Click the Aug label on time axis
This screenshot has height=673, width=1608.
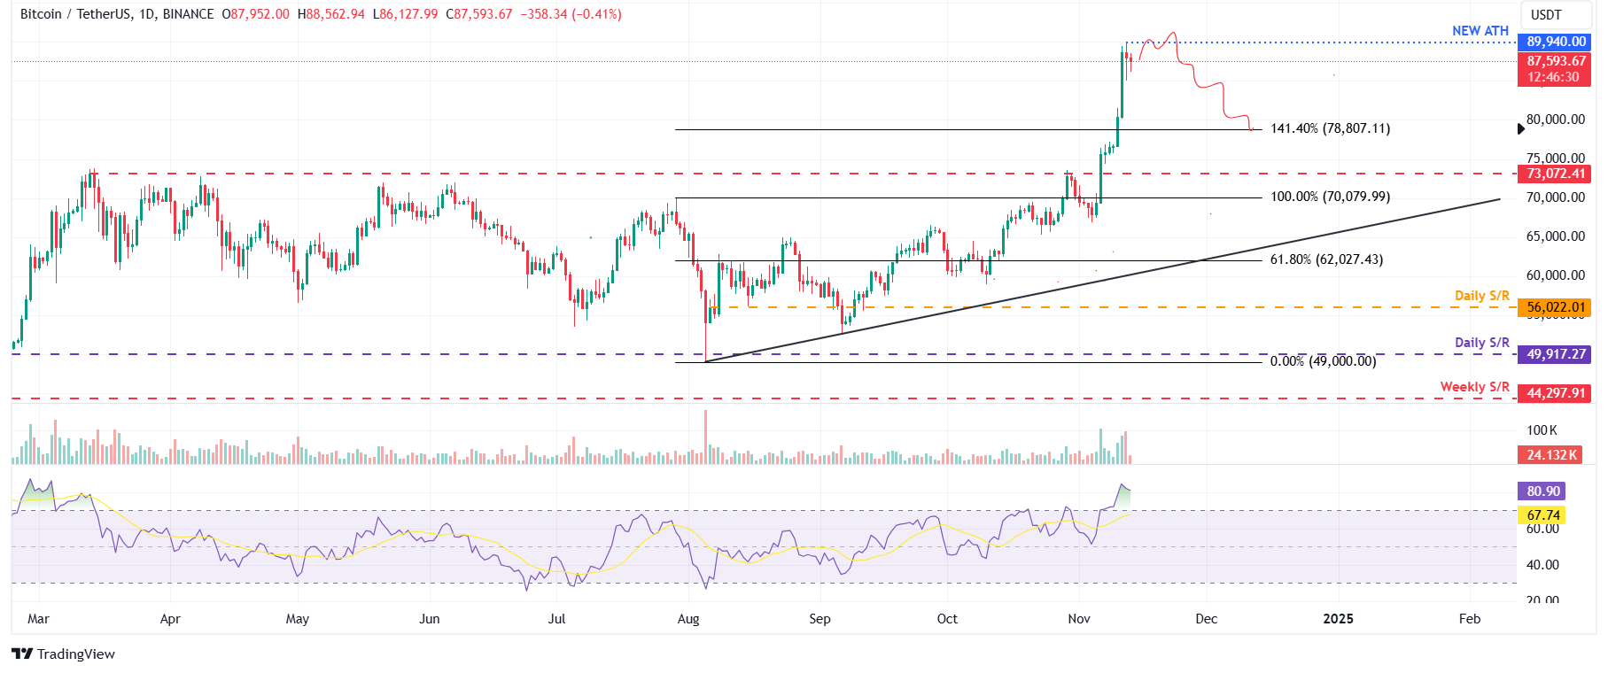click(688, 619)
